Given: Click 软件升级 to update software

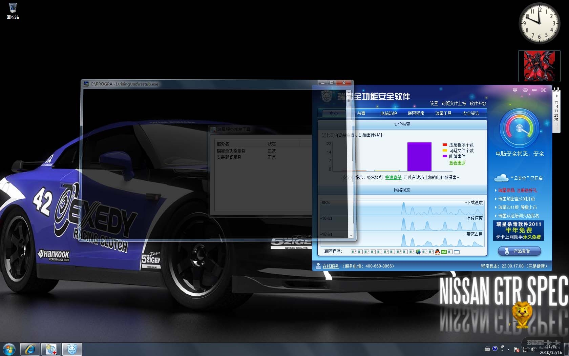Looking at the screenshot, I should click(x=478, y=103).
